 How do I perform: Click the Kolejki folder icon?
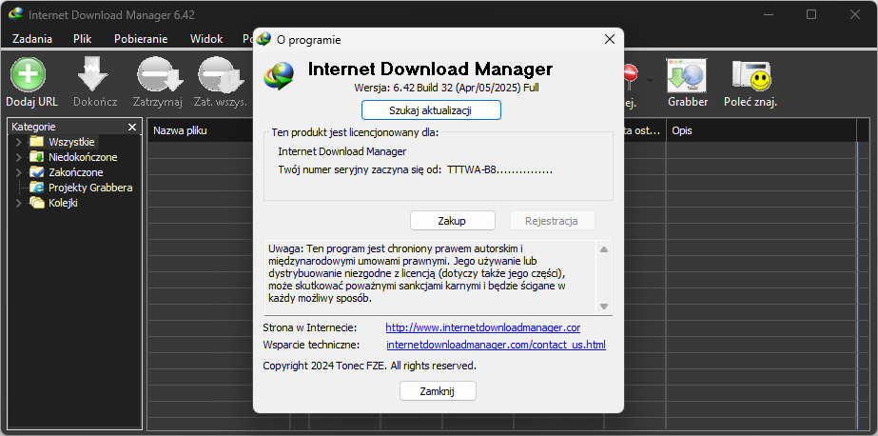(x=36, y=203)
